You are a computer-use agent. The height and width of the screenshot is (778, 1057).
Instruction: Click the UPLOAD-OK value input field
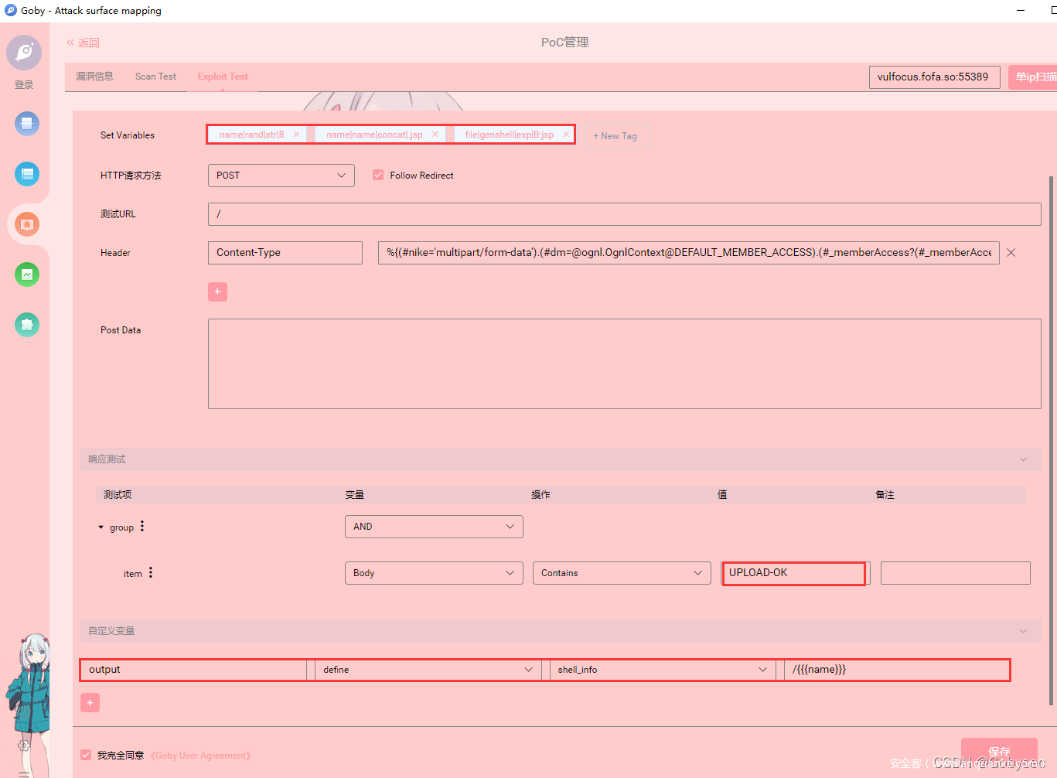coord(793,573)
